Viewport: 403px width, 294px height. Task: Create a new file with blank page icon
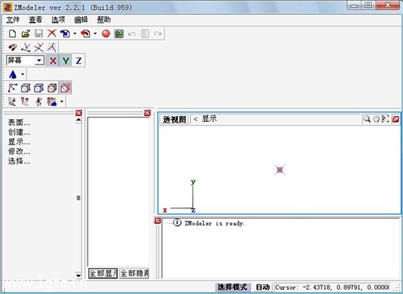click(12, 34)
